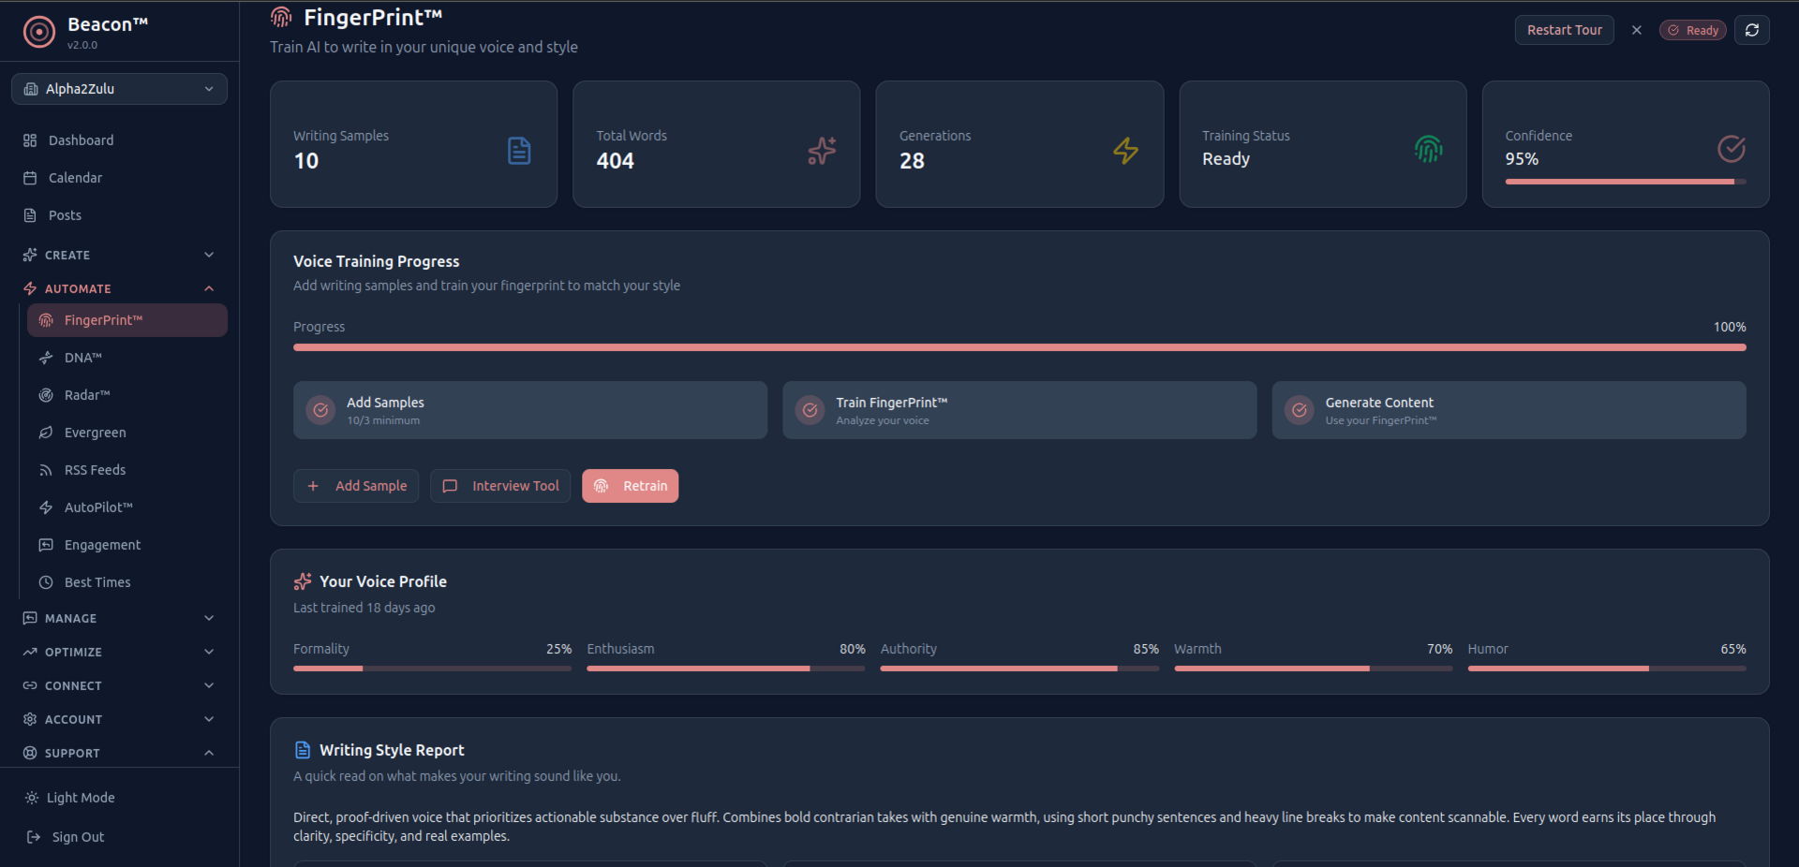Image resolution: width=1799 pixels, height=867 pixels.
Task: Open the Alpha2Zulu workspace selector
Action: [x=119, y=88]
